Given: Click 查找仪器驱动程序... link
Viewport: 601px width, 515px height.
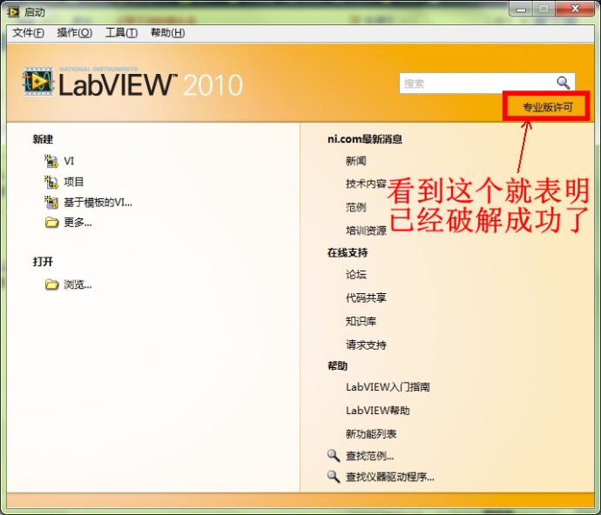Looking at the screenshot, I should [390, 477].
